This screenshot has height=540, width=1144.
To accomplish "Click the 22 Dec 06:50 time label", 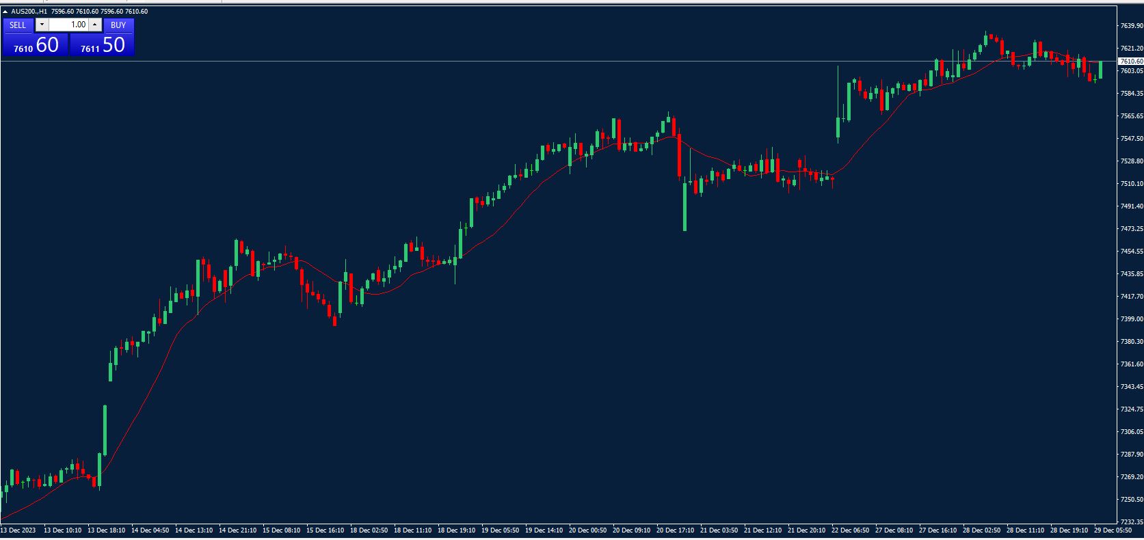I will 851,530.
